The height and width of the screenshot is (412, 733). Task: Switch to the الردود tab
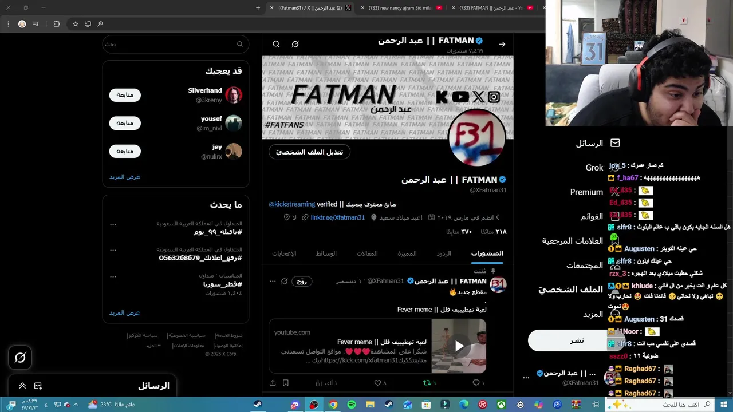444,253
